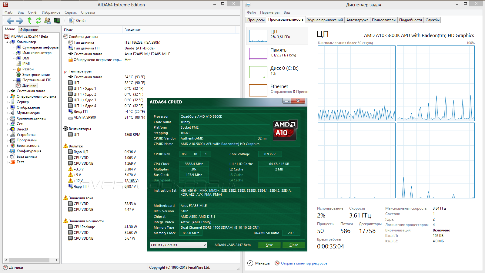Click Открыть монитор ресурсов link
Viewport: 485px width, 273px height.
pyautogui.click(x=304, y=263)
